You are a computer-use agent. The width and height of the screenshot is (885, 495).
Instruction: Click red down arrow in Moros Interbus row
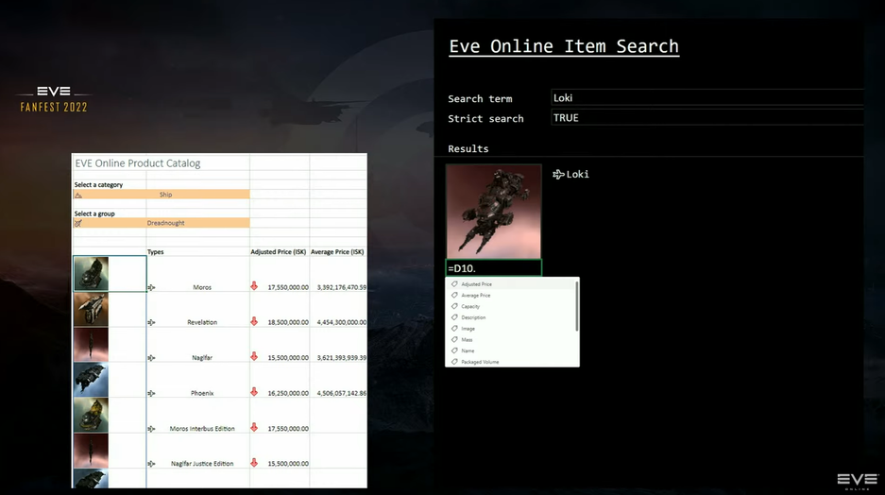254,427
